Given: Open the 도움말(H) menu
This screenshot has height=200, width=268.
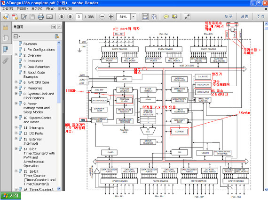Looking at the screenshot, I should [65, 8].
